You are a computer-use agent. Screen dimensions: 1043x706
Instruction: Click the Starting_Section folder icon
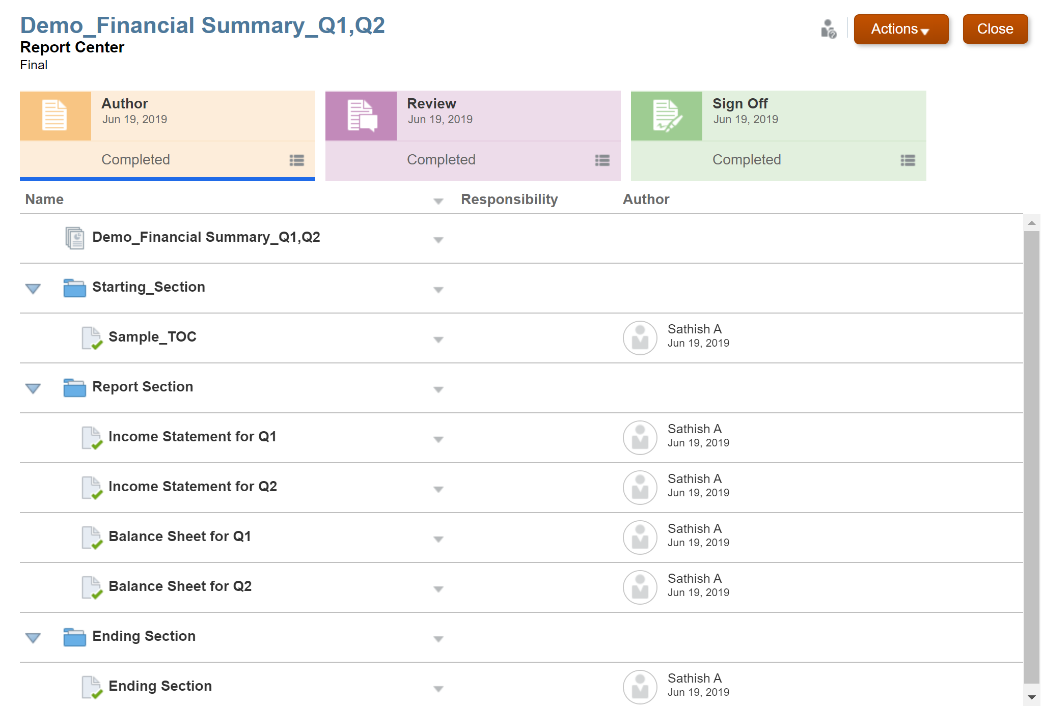[x=74, y=288]
